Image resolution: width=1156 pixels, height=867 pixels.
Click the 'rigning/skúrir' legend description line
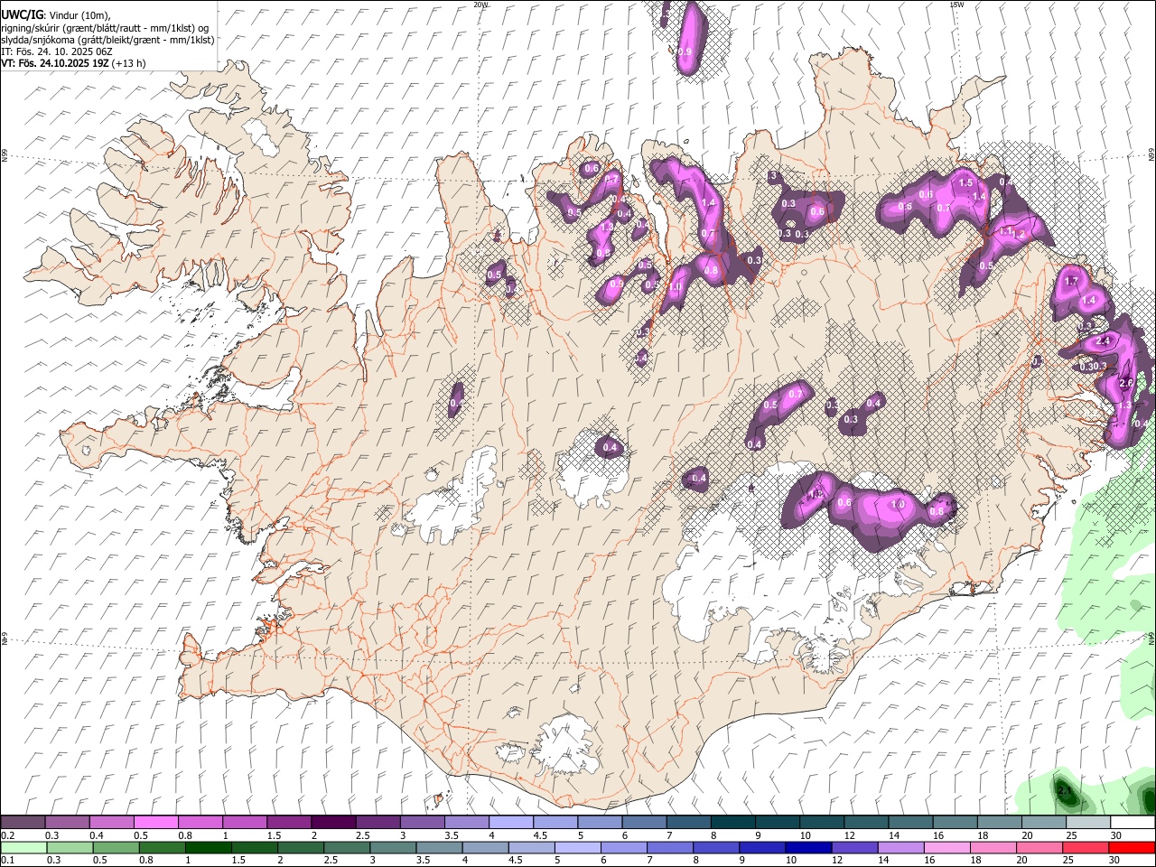point(106,28)
